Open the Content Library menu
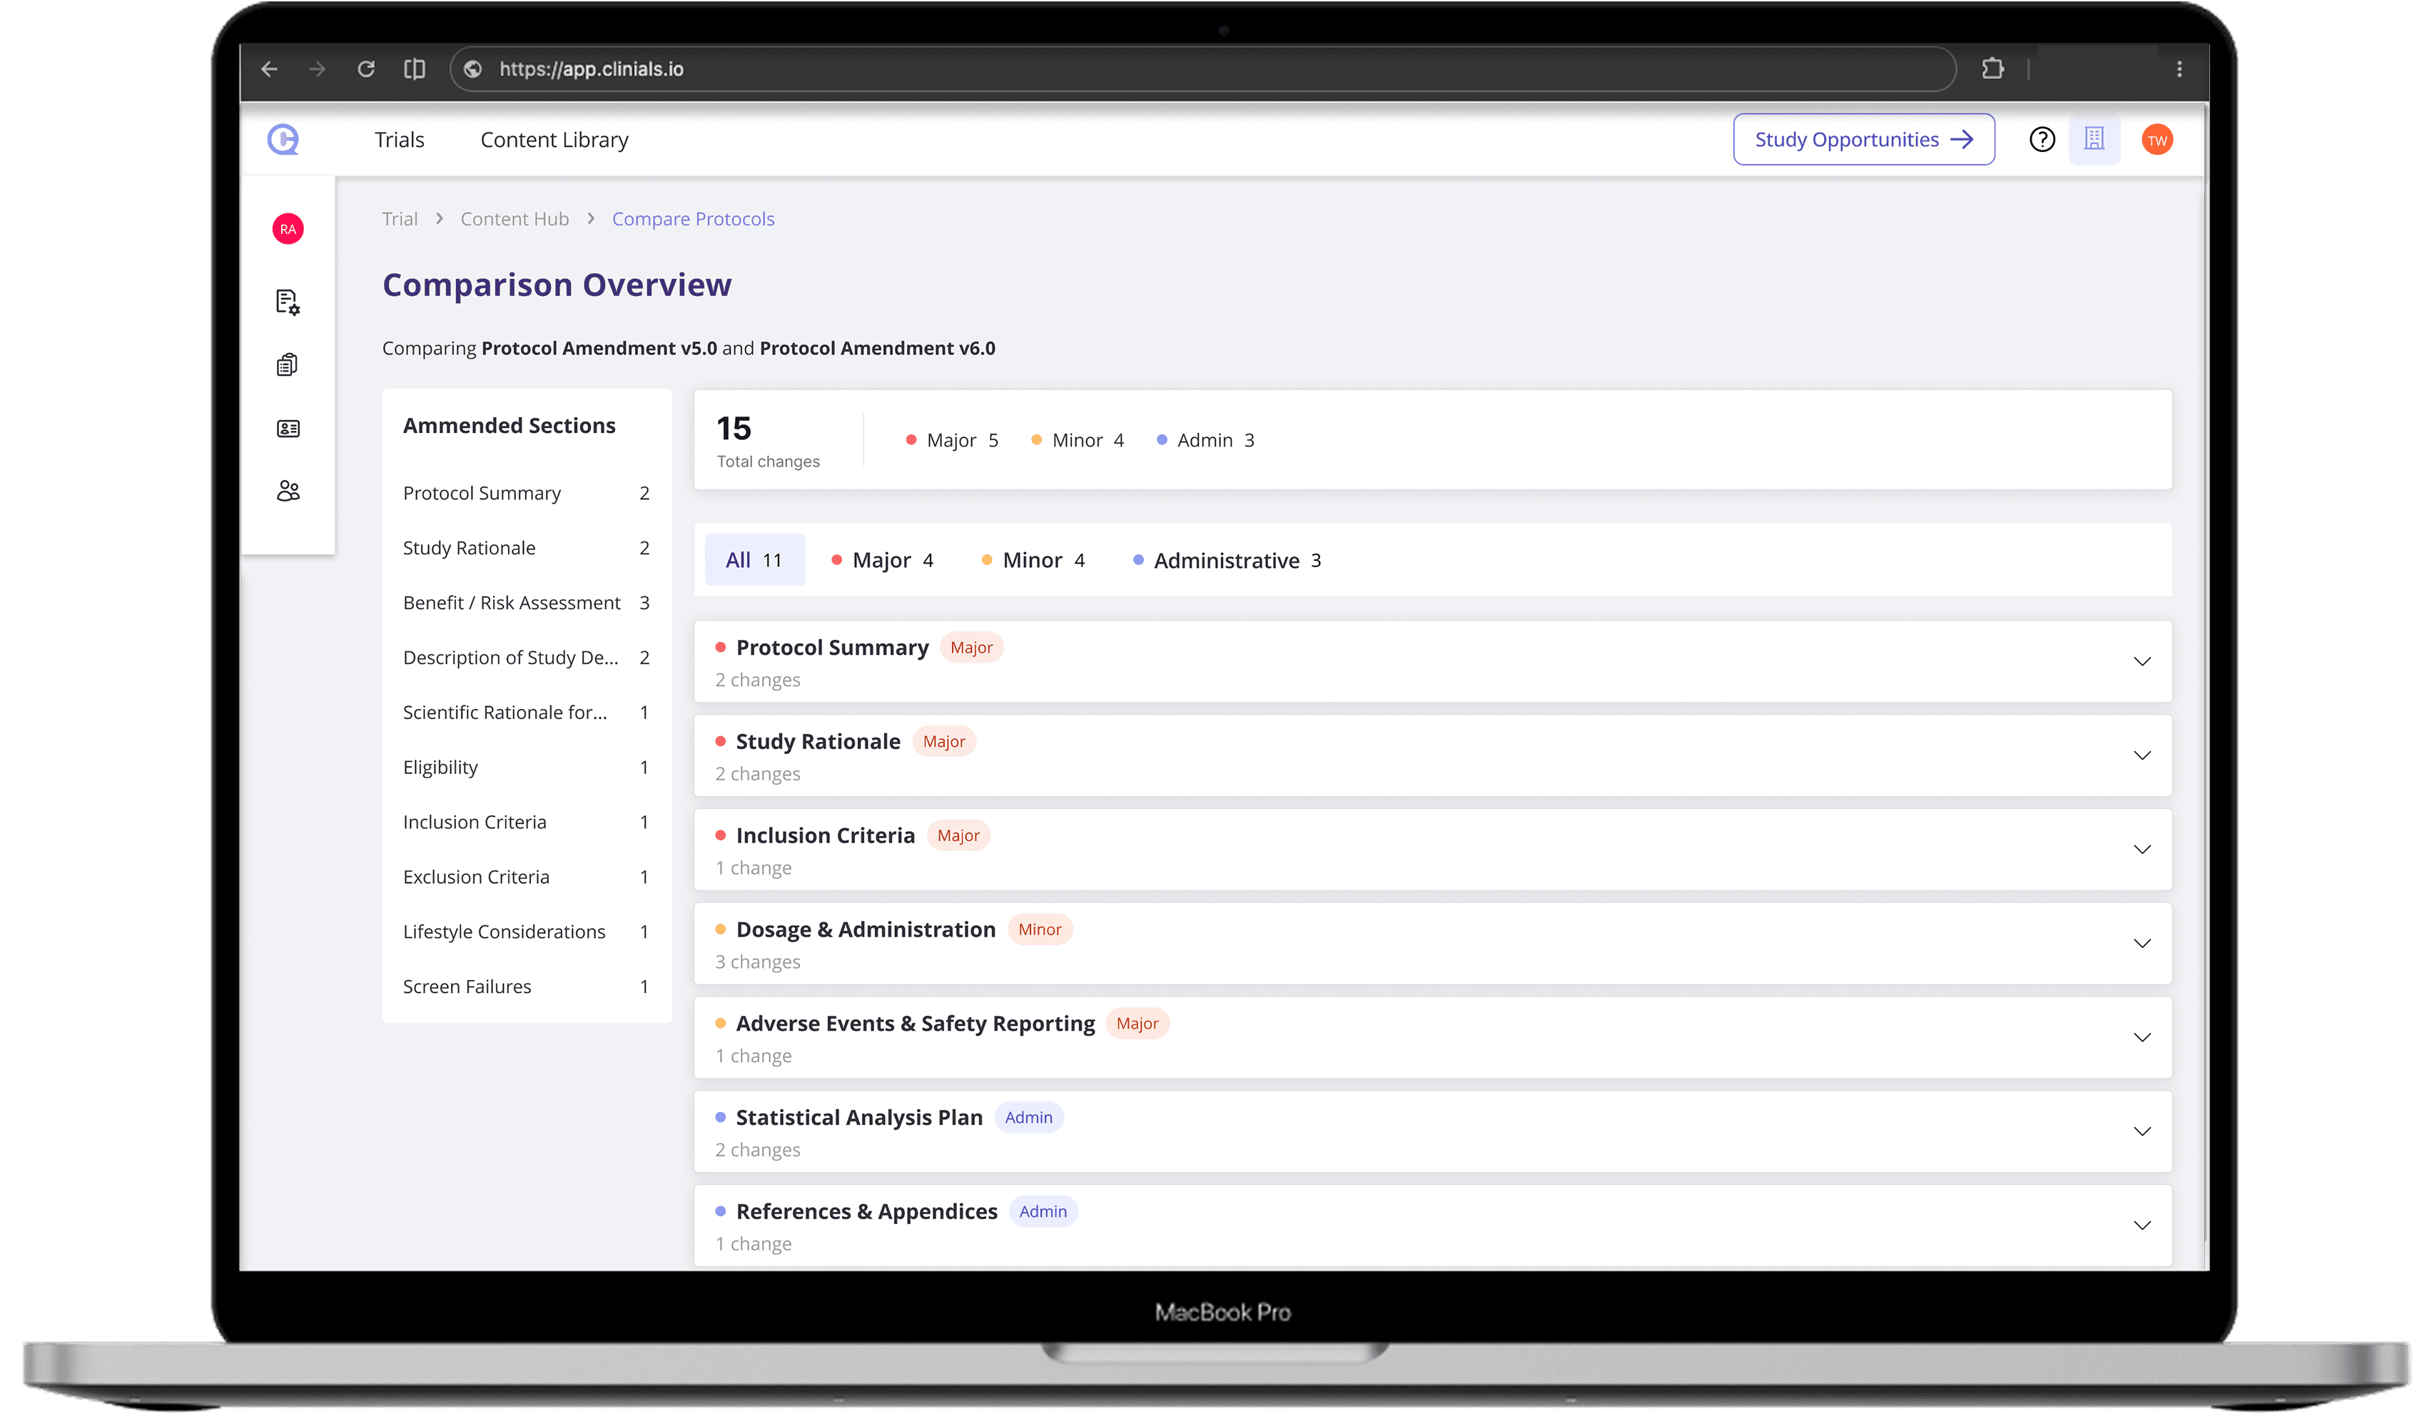The width and height of the screenshot is (2432, 1421). (554, 140)
